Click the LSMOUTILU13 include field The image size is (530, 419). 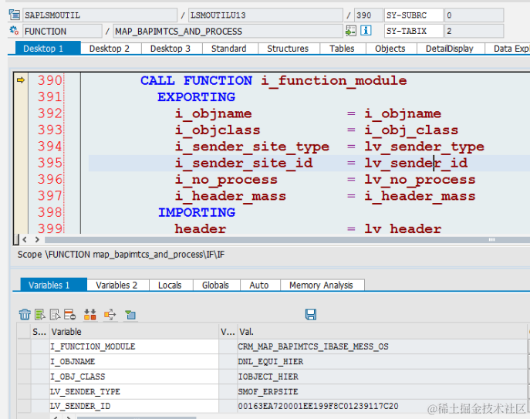tap(265, 15)
